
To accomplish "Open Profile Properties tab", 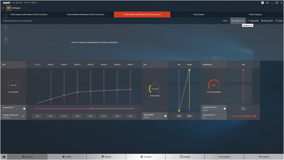I will click(255, 14).
